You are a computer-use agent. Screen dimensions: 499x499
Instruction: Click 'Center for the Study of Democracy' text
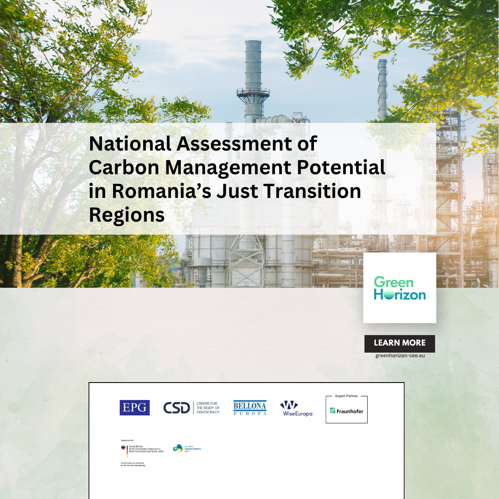(208, 408)
